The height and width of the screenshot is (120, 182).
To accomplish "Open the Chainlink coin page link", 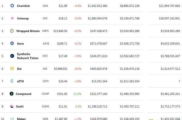I will tap(23, 6).
